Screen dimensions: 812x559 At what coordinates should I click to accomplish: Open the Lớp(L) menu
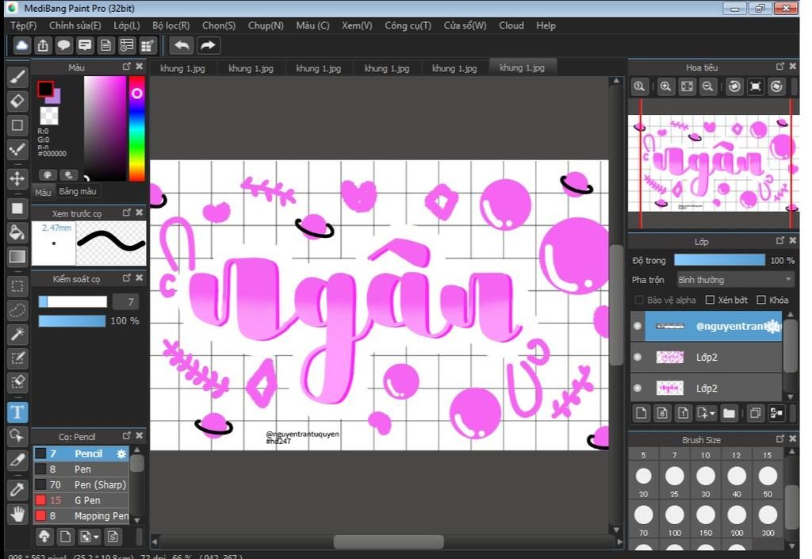click(x=127, y=25)
